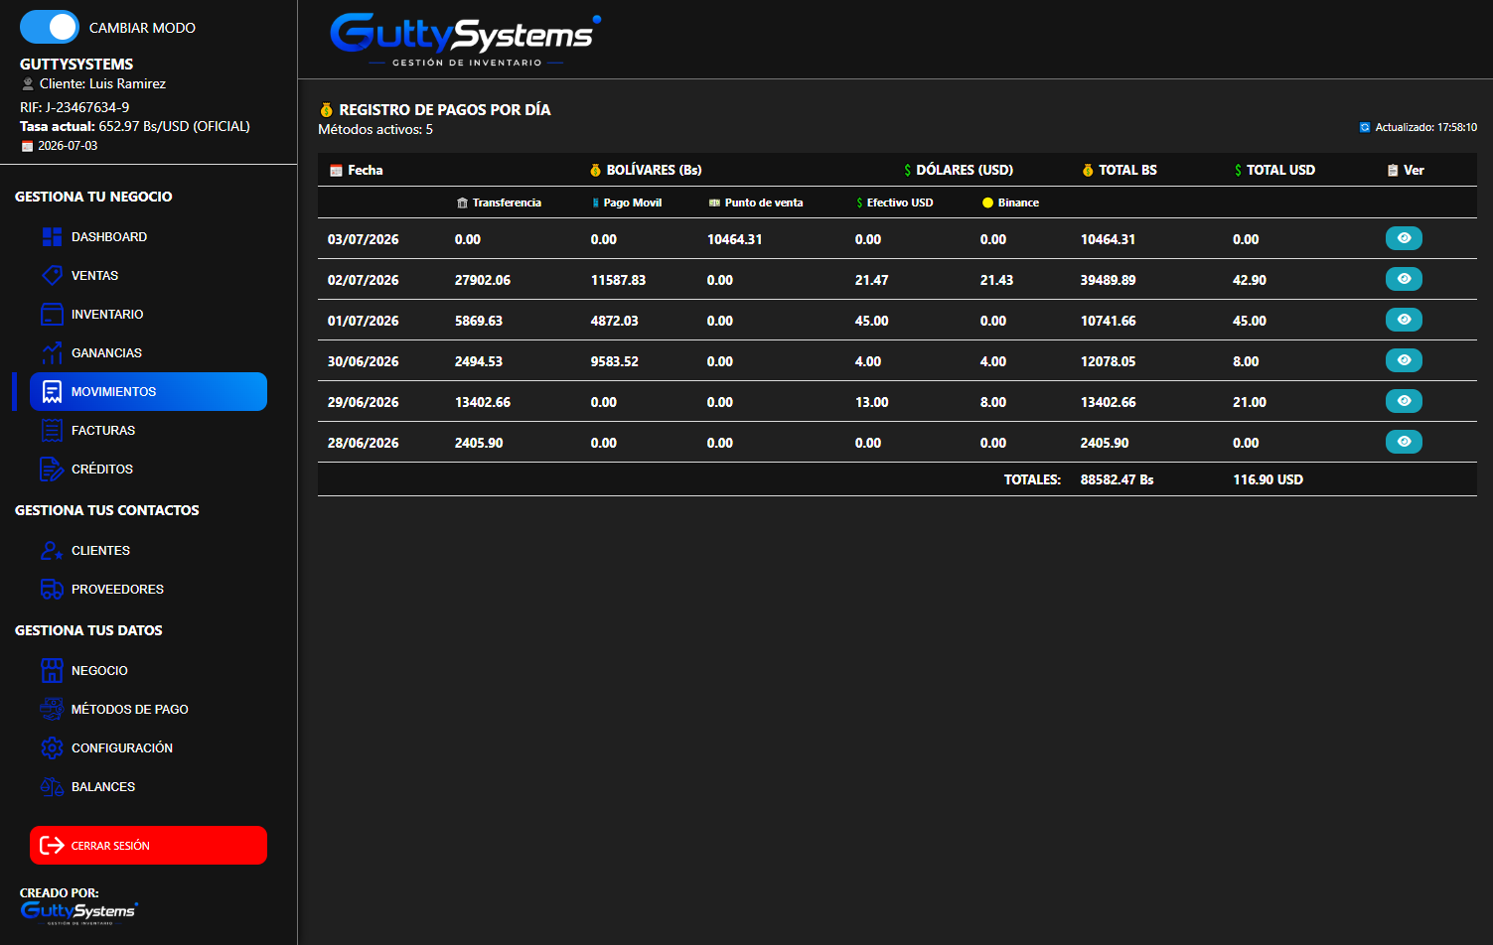The width and height of the screenshot is (1493, 945).
Task: Click the Cerrar Sesión button
Action: pyautogui.click(x=148, y=845)
